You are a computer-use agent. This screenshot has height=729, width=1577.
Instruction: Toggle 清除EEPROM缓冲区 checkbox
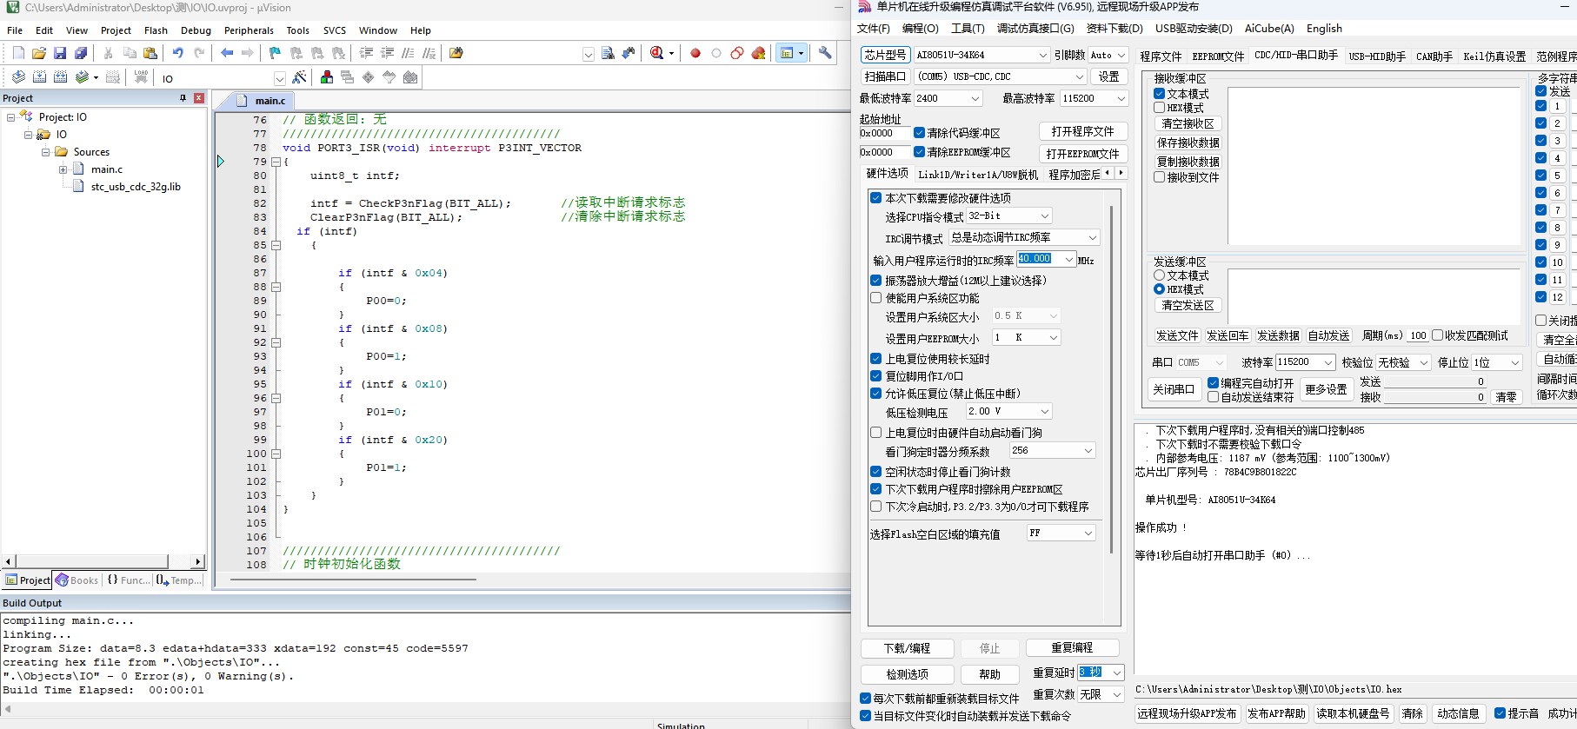[x=919, y=152]
